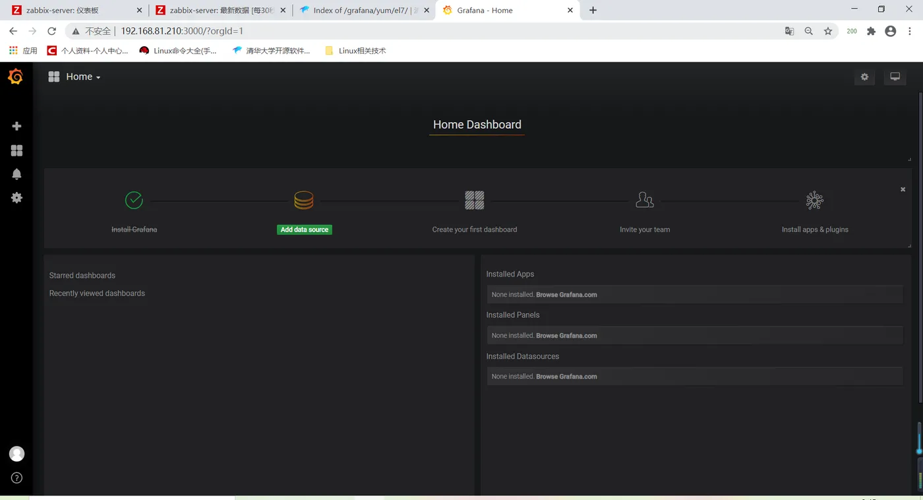Click the Install apps & plugins icon
The image size is (923, 500).
[815, 200]
